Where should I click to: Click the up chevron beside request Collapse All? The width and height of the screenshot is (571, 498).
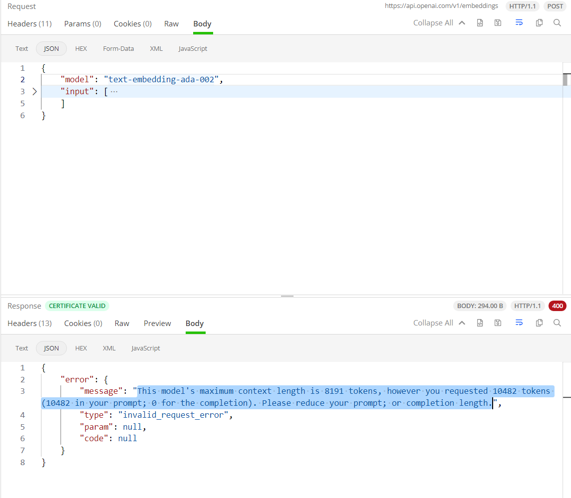(x=462, y=23)
